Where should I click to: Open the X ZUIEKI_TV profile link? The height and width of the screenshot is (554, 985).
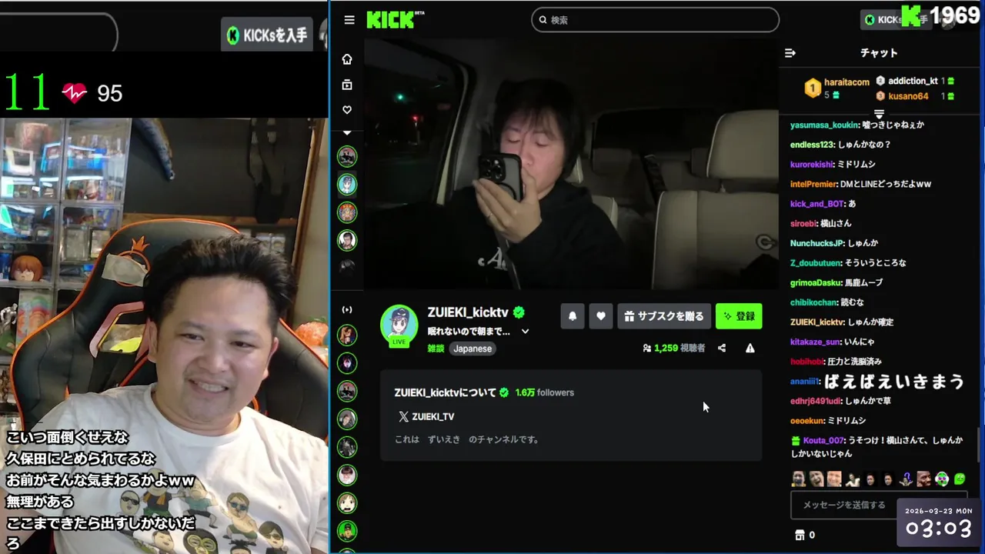426,416
